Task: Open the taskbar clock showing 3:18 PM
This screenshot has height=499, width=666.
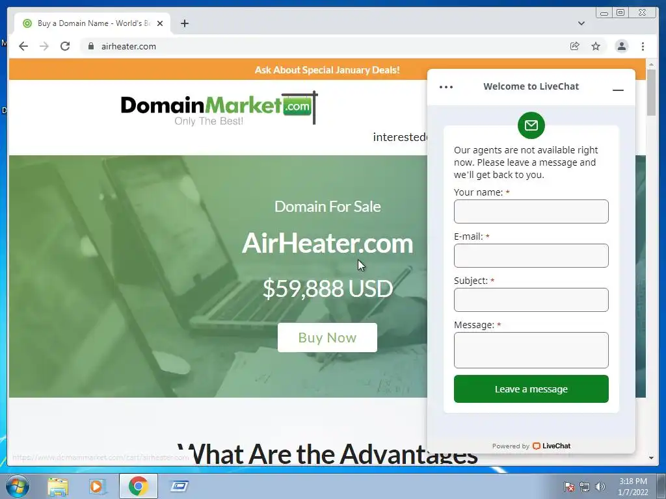Action: [x=633, y=487]
